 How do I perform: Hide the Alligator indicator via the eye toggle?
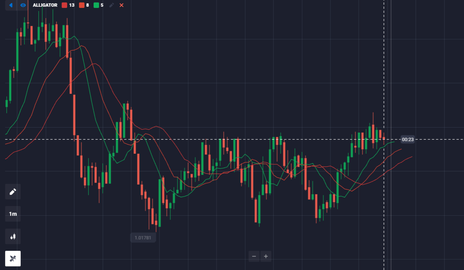pyautogui.click(x=22, y=5)
